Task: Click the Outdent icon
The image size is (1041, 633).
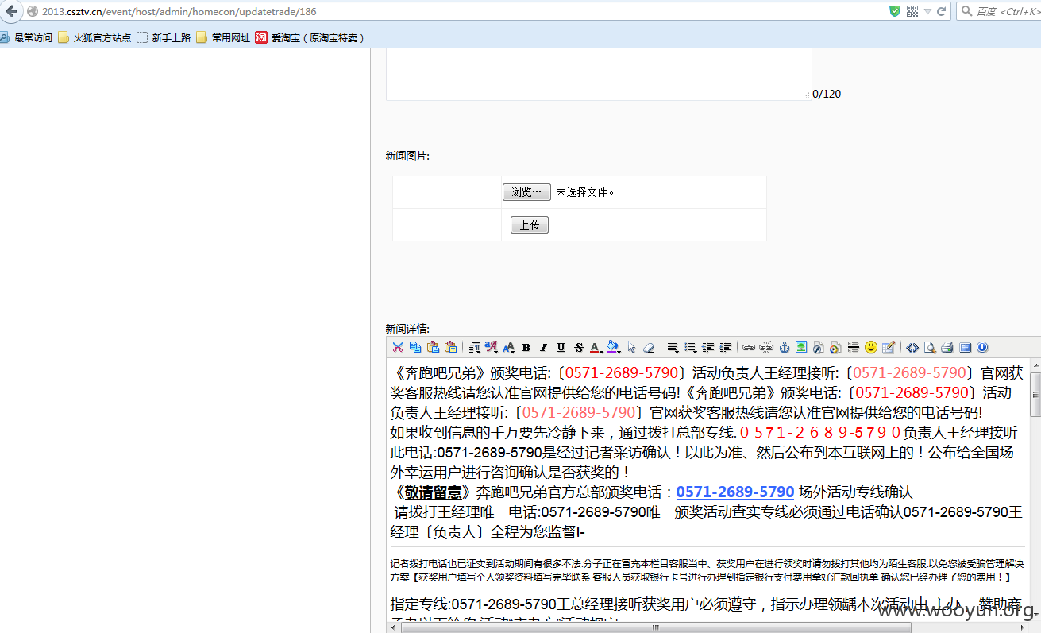Action: pyautogui.click(x=707, y=347)
